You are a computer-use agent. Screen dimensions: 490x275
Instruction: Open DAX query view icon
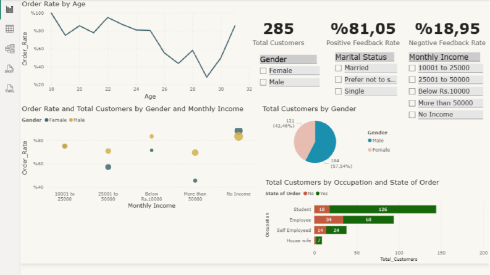(x=9, y=69)
